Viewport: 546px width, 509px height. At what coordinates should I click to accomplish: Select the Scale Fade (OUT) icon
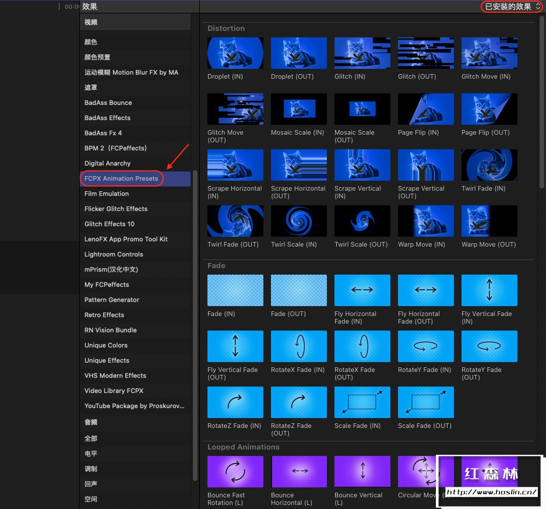425,402
